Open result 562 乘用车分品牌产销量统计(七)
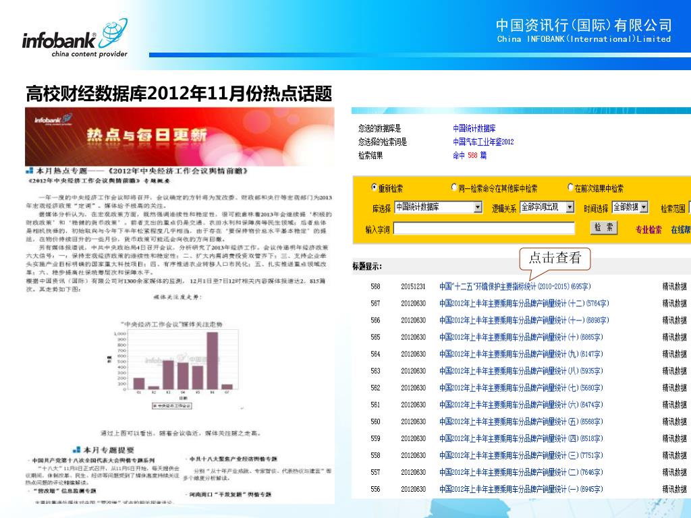The width and height of the screenshot is (691, 518). pyautogui.click(x=521, y=388)
